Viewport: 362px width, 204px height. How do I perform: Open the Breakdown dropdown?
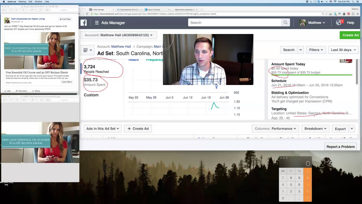coord(315,129)
